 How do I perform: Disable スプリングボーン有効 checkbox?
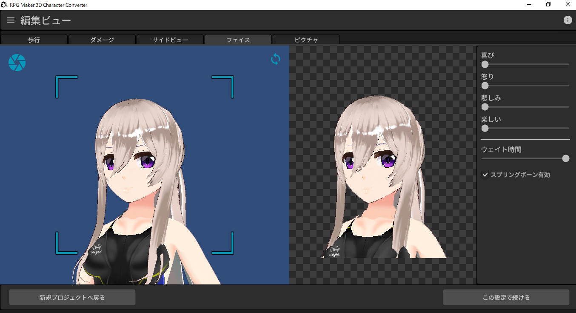pos(485,174)
